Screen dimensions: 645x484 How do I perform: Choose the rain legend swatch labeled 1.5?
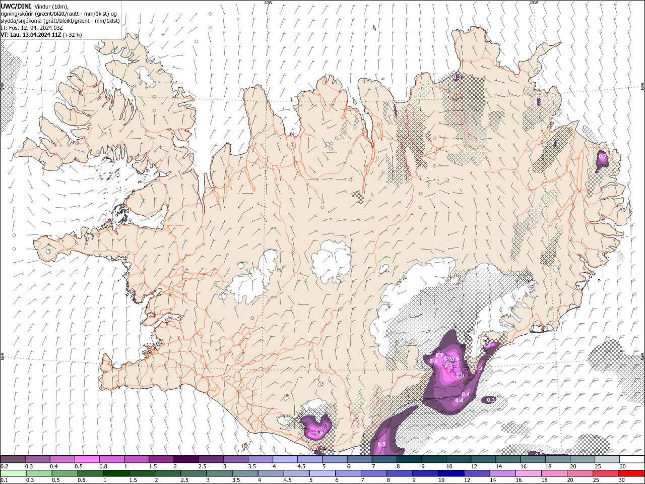click(x=142, y=473)
